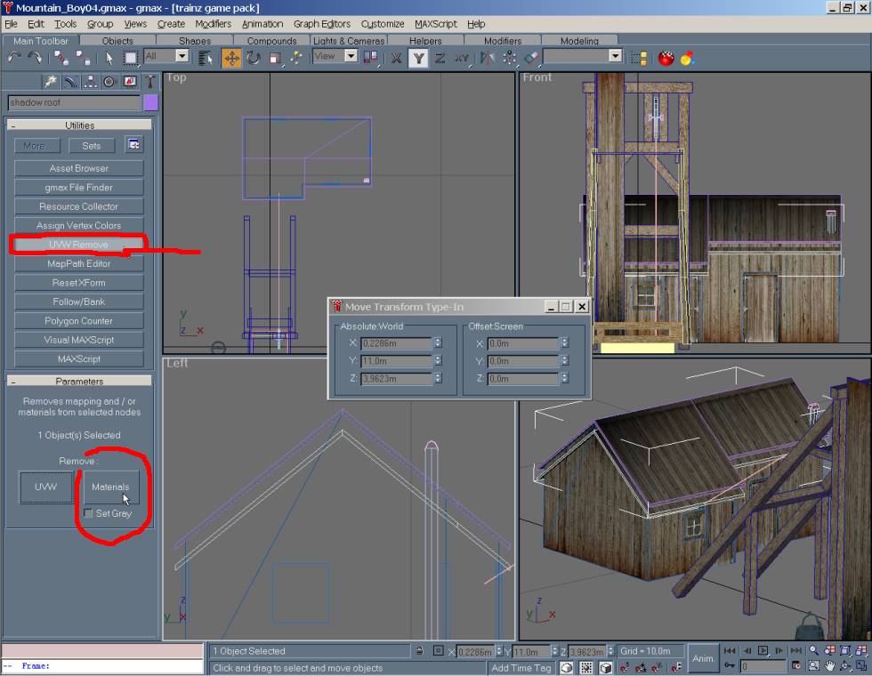Image resolution: width=872 pixels, height=676 pixels.
Task: Switch to the Modeling toolbar tab
Action: (x=579, y=41)
